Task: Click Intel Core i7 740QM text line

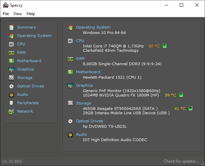Action: point(113,46)
